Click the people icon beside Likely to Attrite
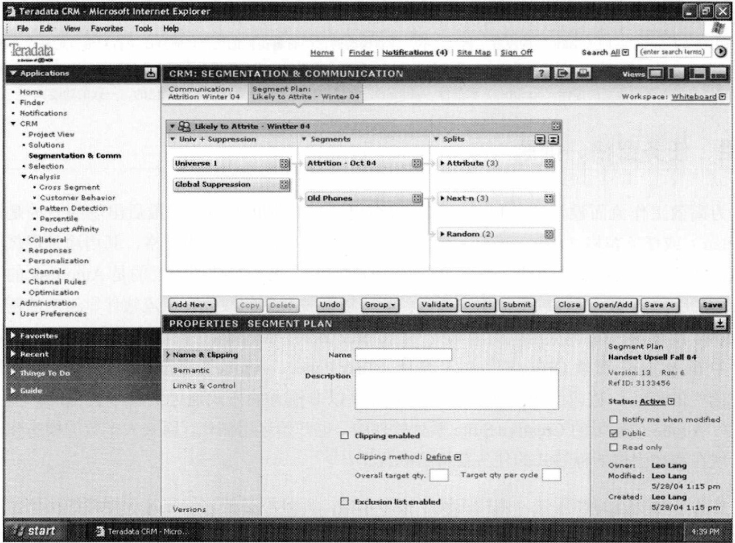Image resolution: width=735 pixels, height=543 pixels. pyautogui.click(x=184, y=126)
